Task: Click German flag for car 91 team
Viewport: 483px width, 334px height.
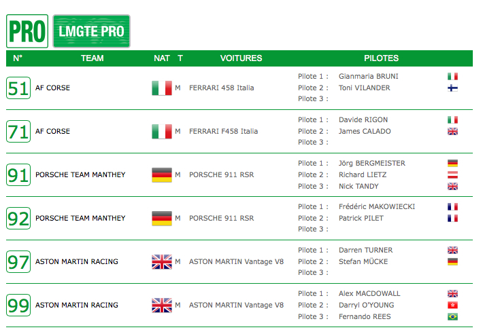Action: 162,175
